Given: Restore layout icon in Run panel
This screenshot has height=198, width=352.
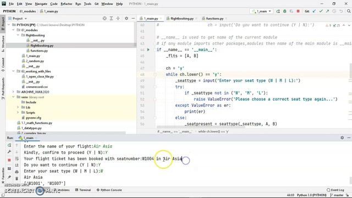Looking at the screenshot, I should tap(9, 169).
